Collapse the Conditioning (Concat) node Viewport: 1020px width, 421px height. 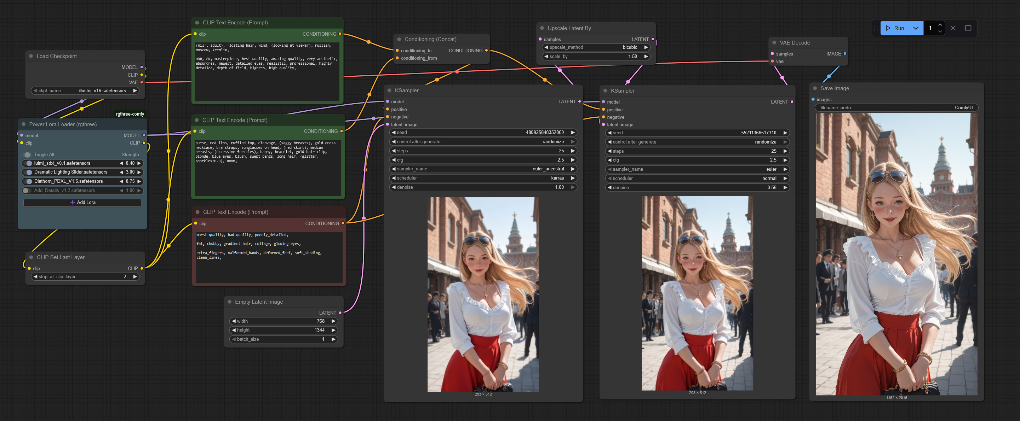click(399, 39)
